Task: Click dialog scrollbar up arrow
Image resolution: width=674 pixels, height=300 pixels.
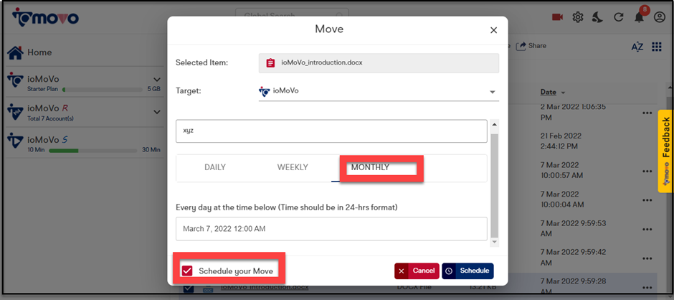Action: pos(494,125)
